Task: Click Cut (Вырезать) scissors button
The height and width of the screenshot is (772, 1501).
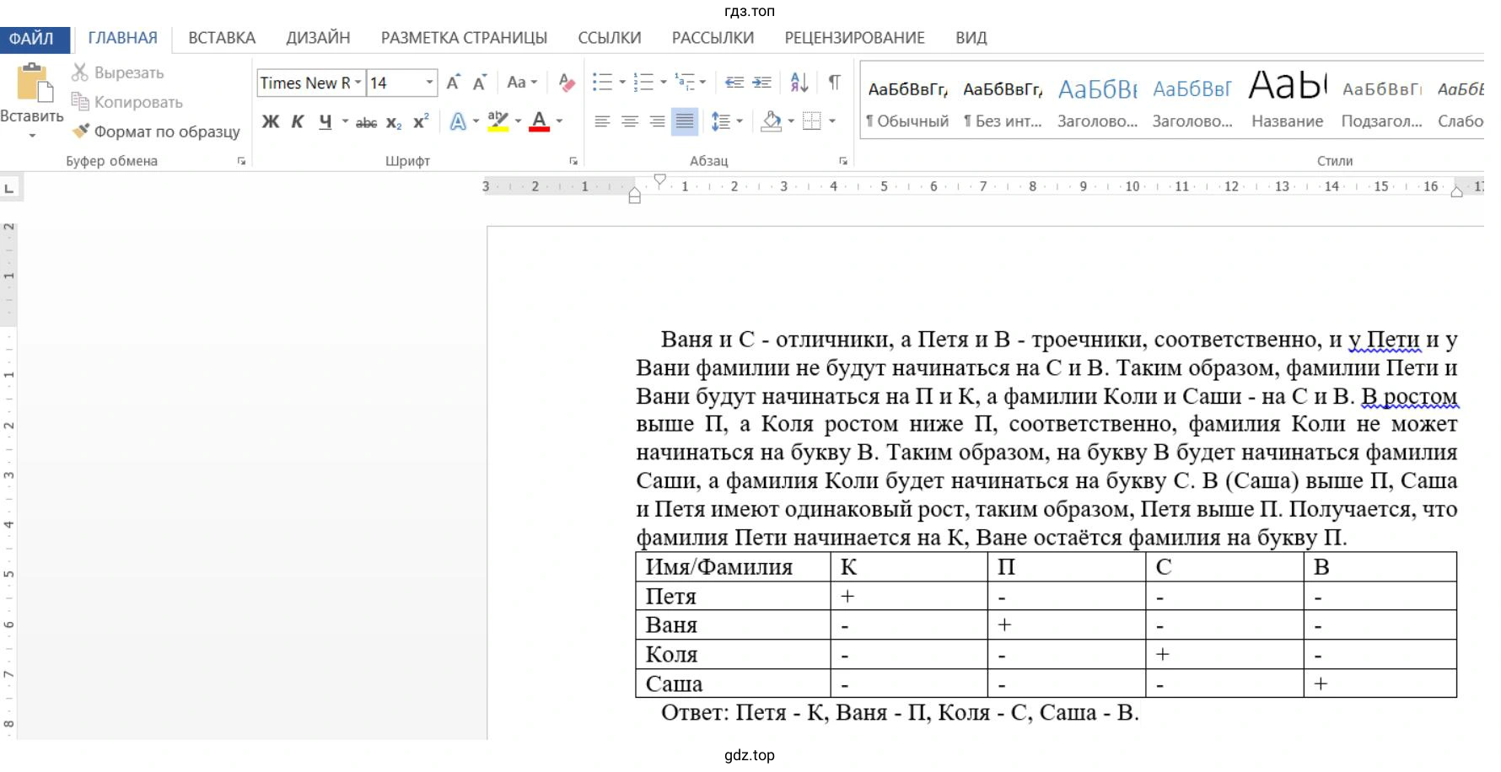Action: click(x=118, y=72)
